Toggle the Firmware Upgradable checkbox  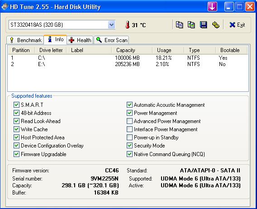16,154
